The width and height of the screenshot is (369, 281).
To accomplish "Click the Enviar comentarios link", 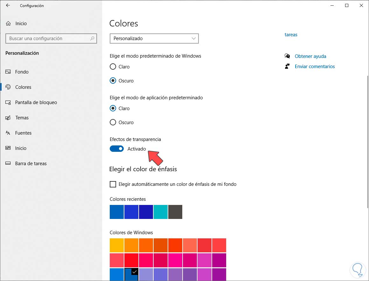I will pos(315,67).
